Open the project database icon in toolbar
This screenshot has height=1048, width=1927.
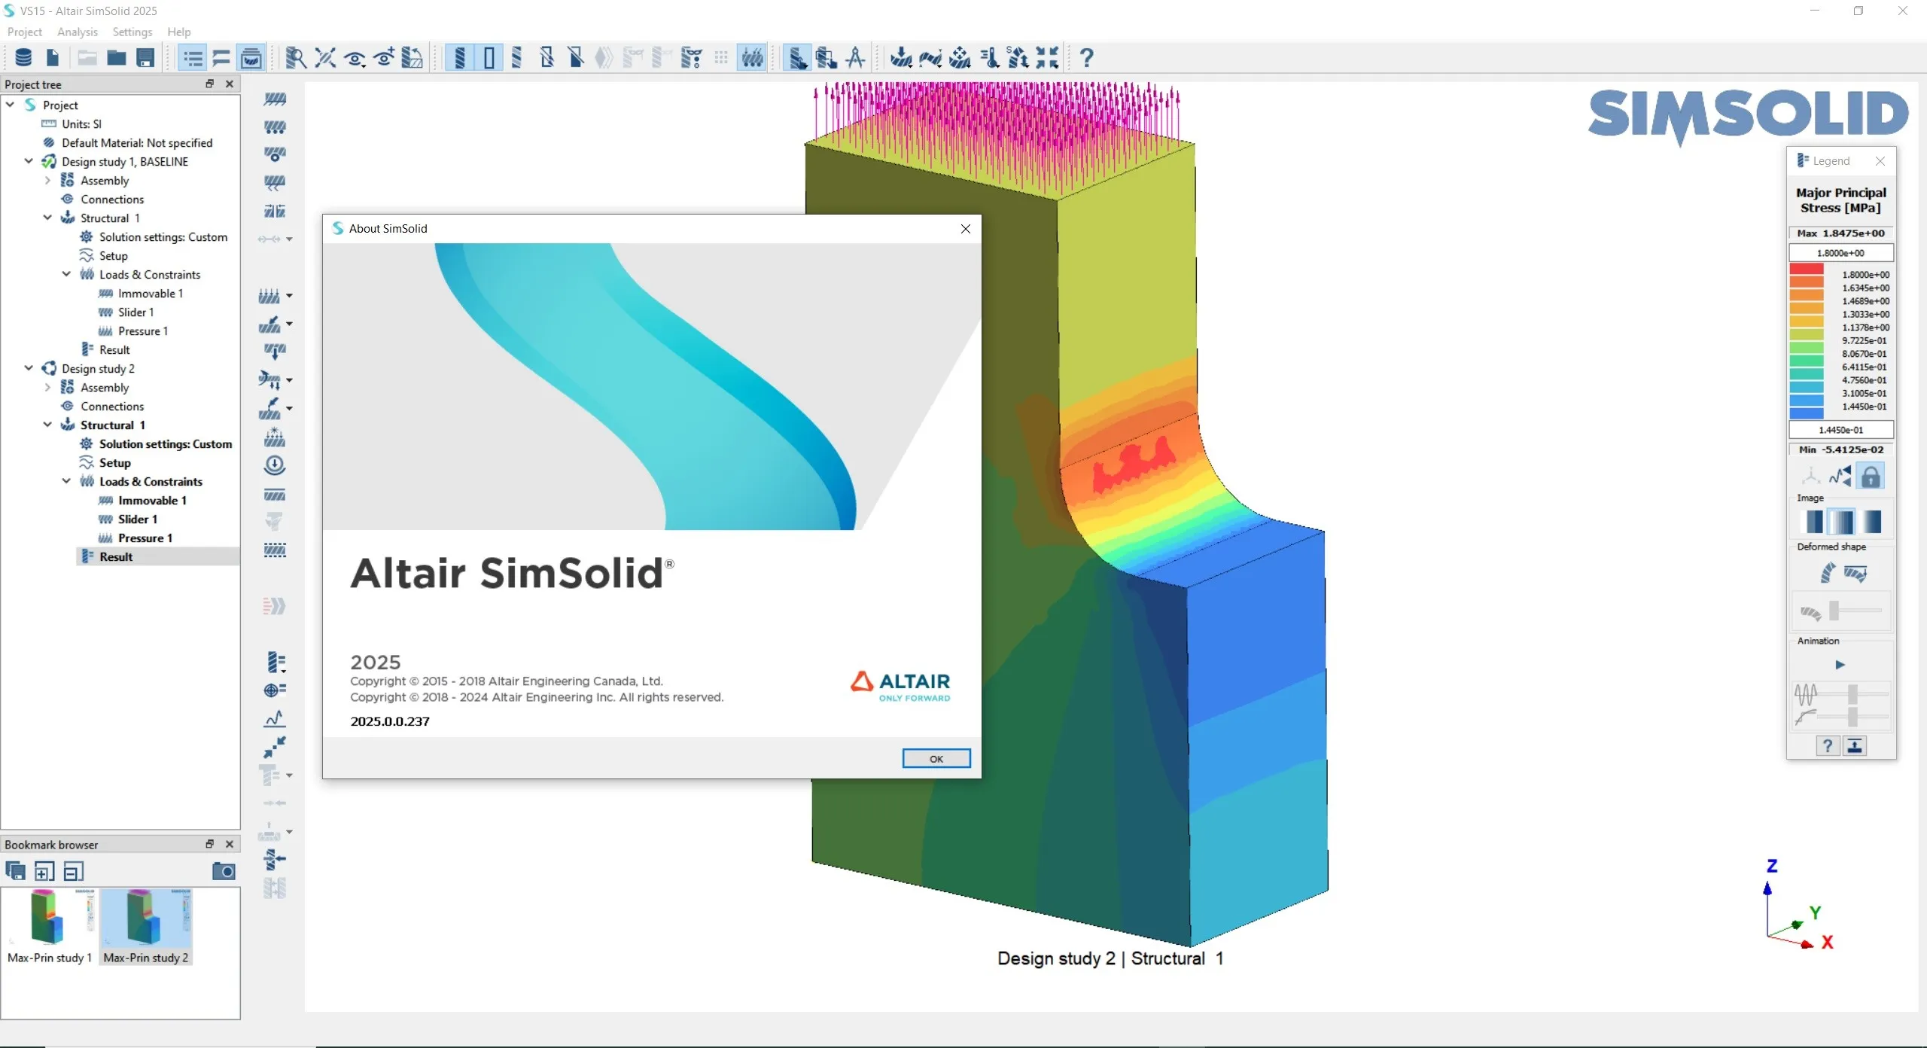tap(23, 58)
